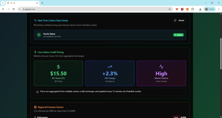Click the globe icon beside Regional Emission Factors
The height and width of the screenshot is (118, 222).
[35, 107]
